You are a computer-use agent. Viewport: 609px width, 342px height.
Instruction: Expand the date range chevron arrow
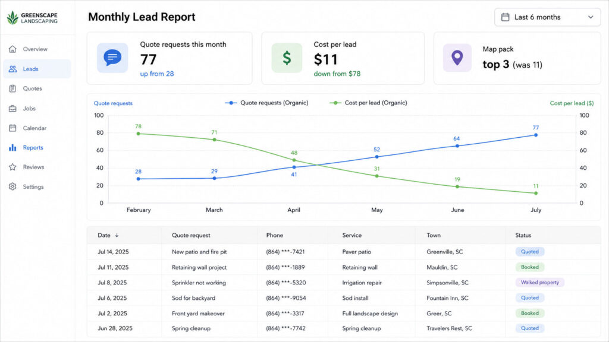pyautogui.click(x=591, y=17)
